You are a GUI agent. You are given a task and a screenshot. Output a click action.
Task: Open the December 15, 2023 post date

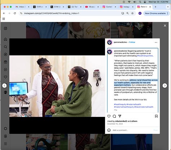tap(115, 124)
